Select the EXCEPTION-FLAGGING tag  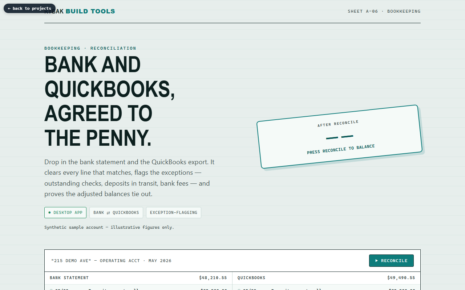point(174,213)
